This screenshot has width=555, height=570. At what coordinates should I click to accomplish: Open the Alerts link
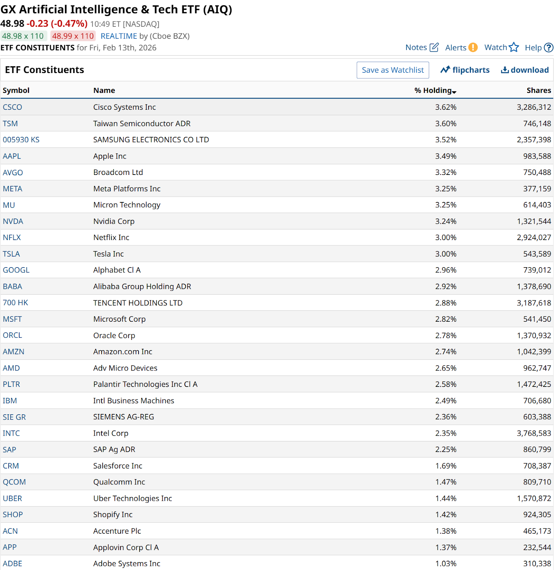tap(456, 48)
